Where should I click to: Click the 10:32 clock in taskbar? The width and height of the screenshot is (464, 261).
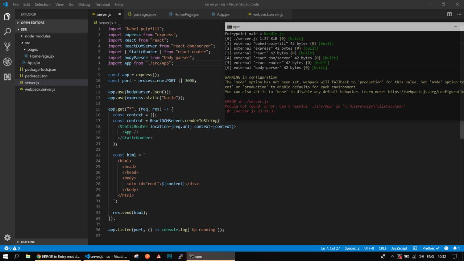(442, 256)
